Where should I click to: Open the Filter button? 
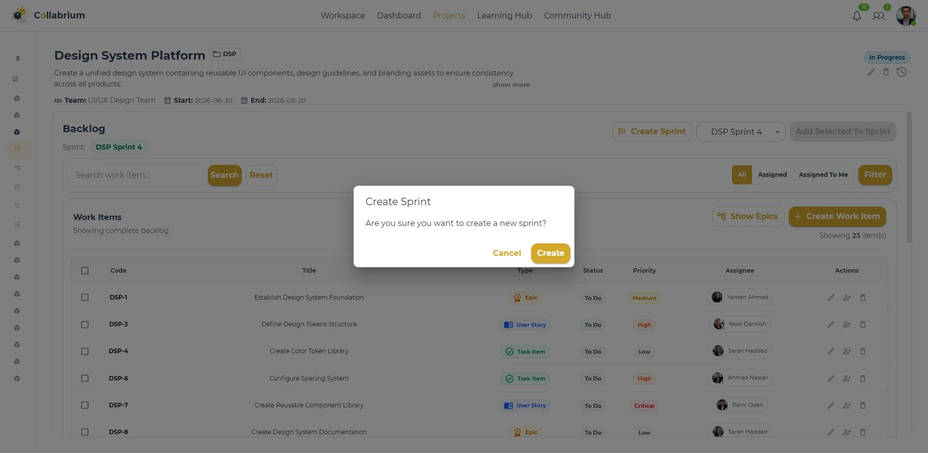pyautogui.click(x=875, y=175)
